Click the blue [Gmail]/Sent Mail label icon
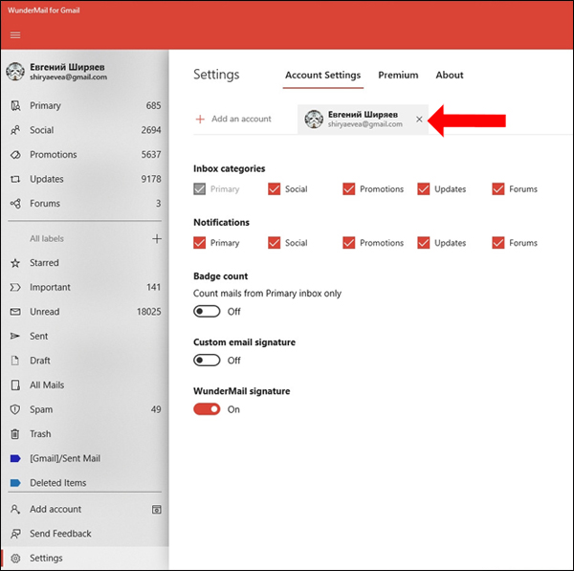The height and width of the screenshot is (571, 574). [15, 458]
